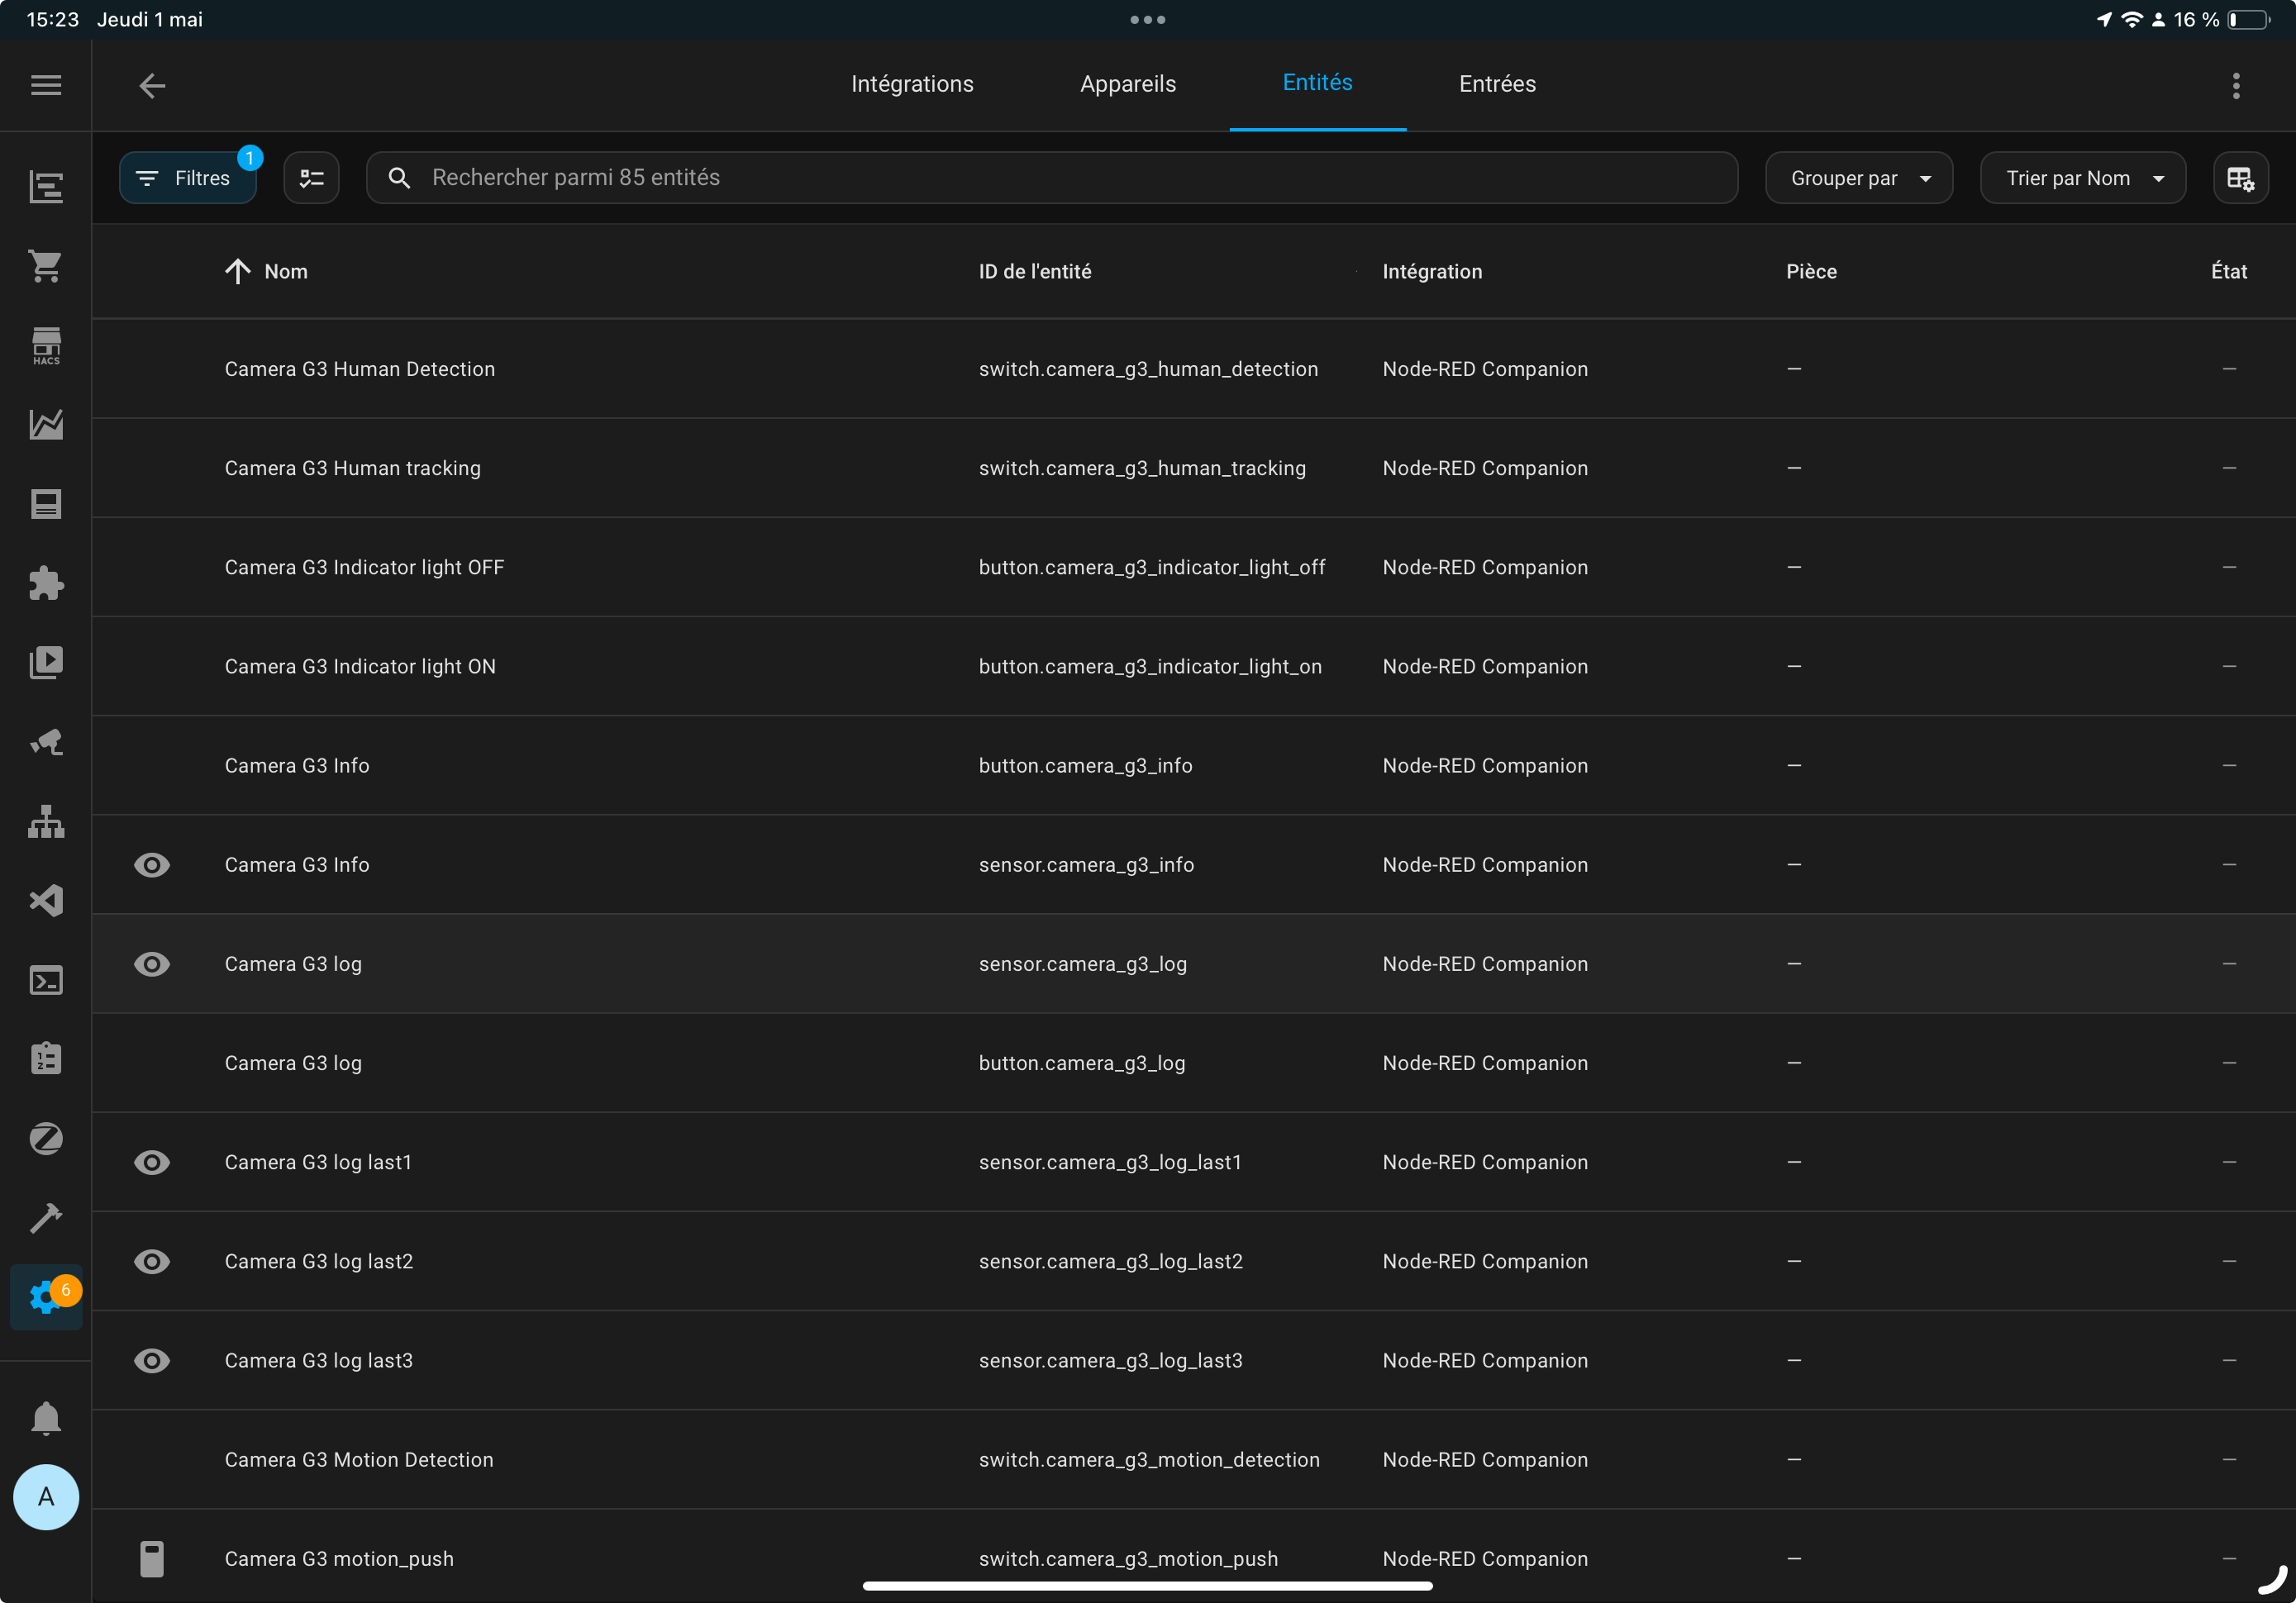Focus the Rechercher parmi 85 entités field

1052,178
